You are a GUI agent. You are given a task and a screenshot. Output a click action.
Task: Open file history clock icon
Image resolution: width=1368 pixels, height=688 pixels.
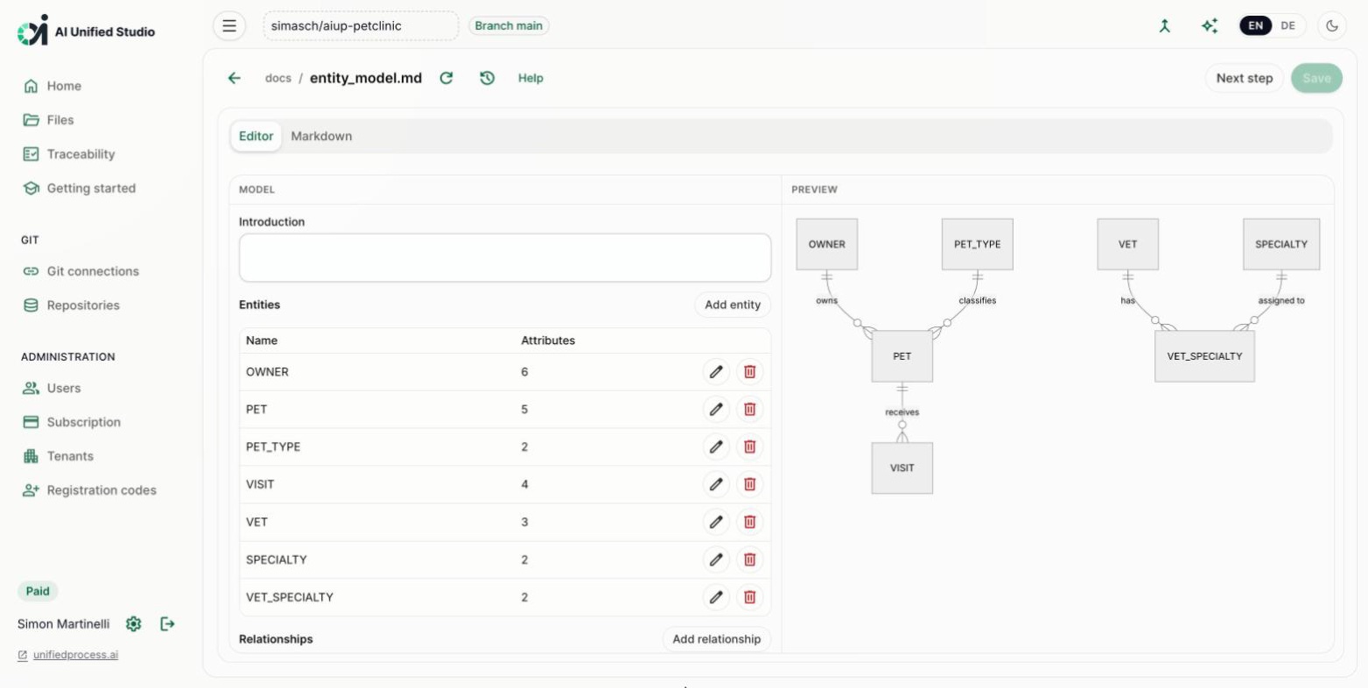(488, 78)
